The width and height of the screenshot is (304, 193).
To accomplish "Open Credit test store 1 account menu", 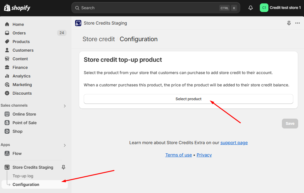I will 281,8.
